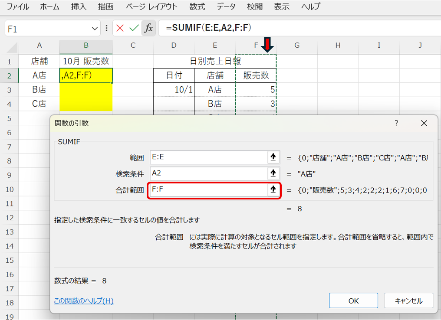Select column G header
441x320 pixels.
[297, 45]
